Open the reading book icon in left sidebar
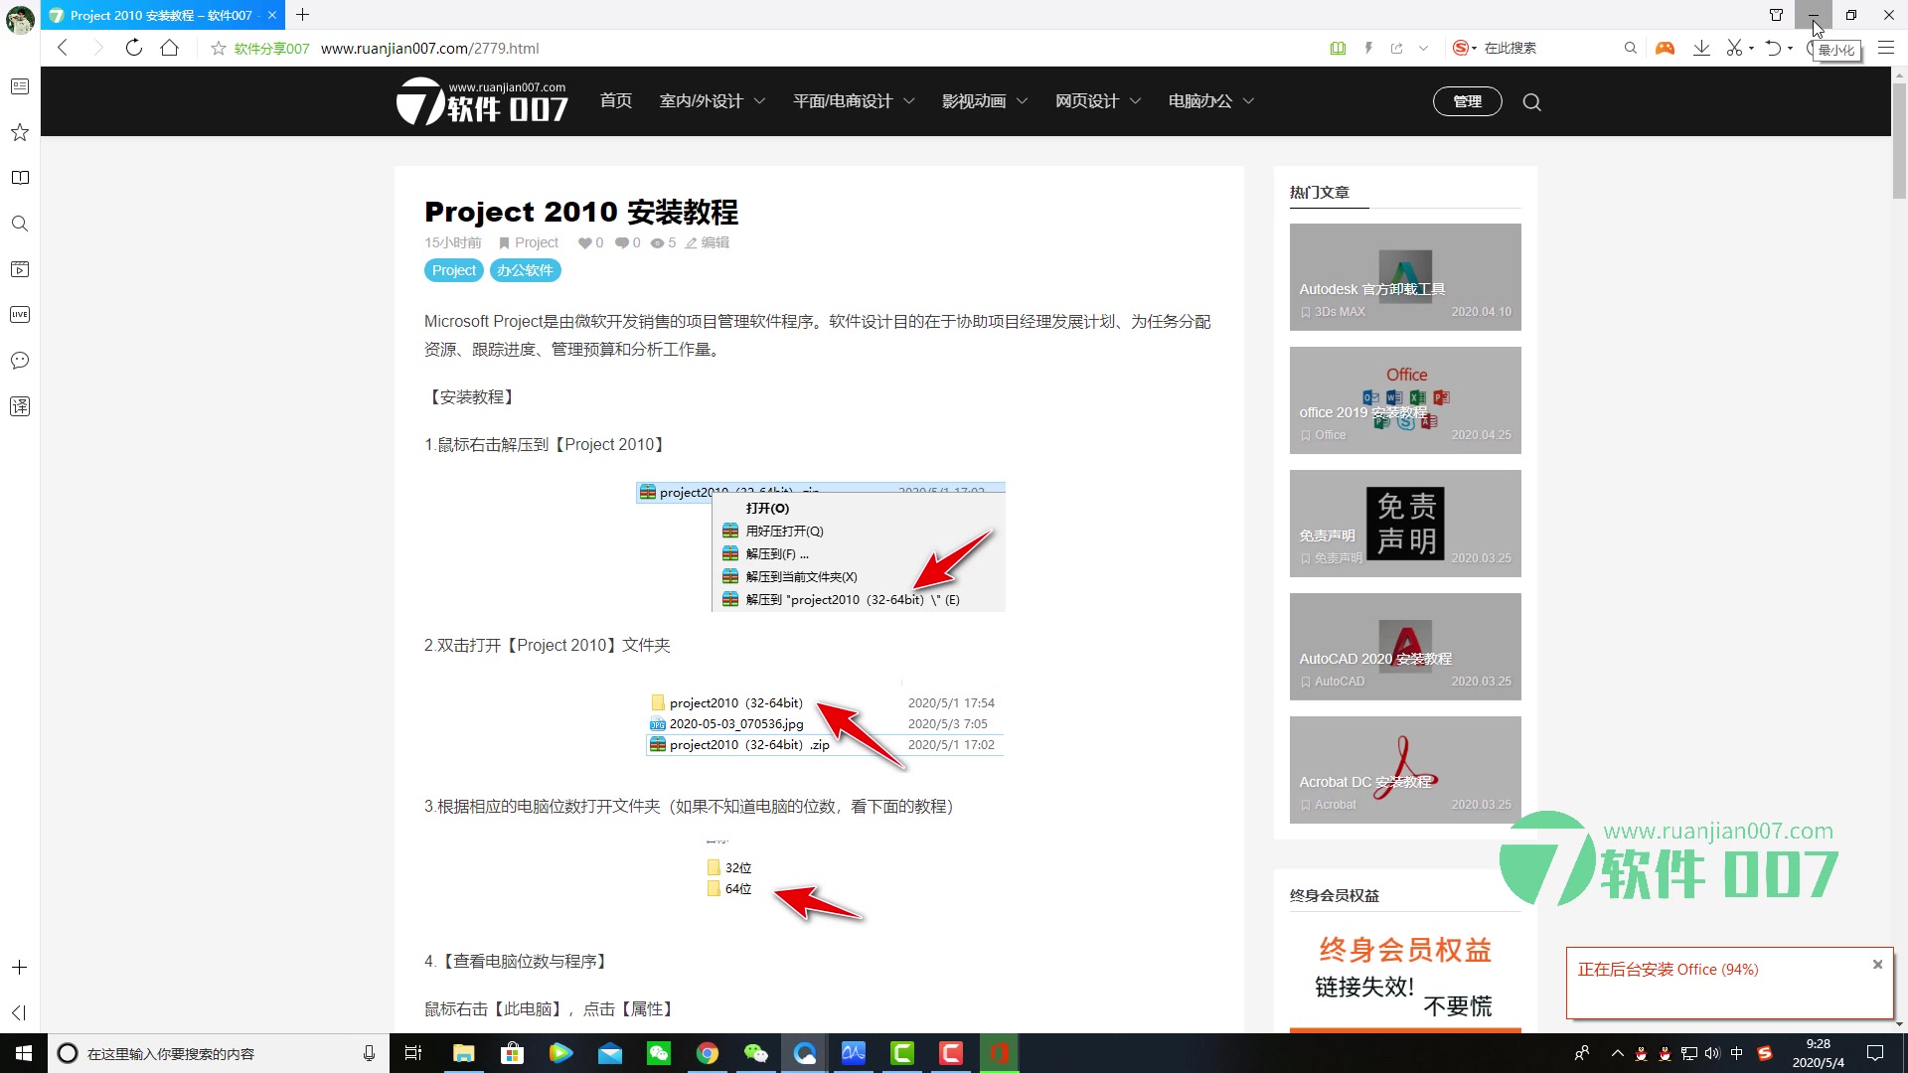 20,178
